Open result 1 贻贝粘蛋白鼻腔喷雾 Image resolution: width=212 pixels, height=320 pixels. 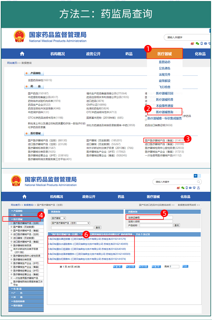(x=87, y=239)
